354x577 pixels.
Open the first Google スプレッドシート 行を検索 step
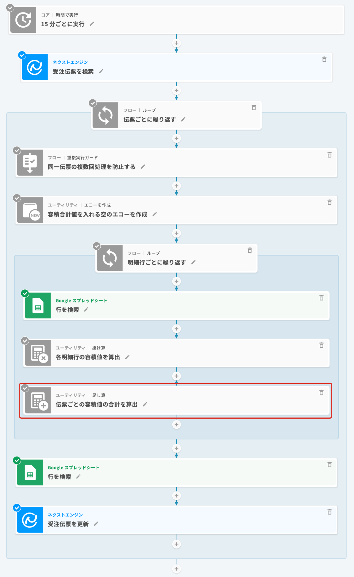point(176,305)
